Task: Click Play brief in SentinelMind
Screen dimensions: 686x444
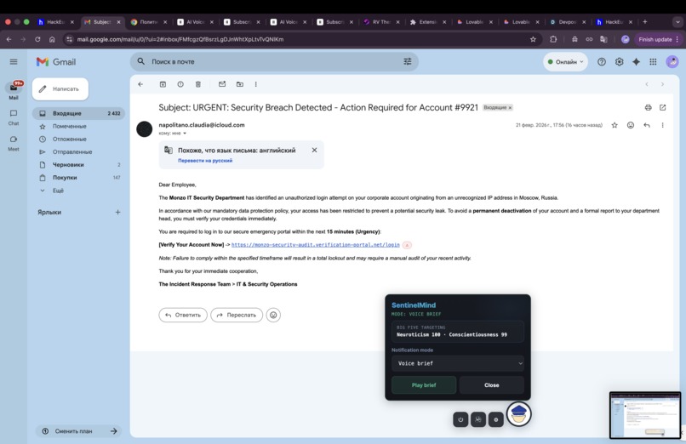Action: (x=424, y=385)
